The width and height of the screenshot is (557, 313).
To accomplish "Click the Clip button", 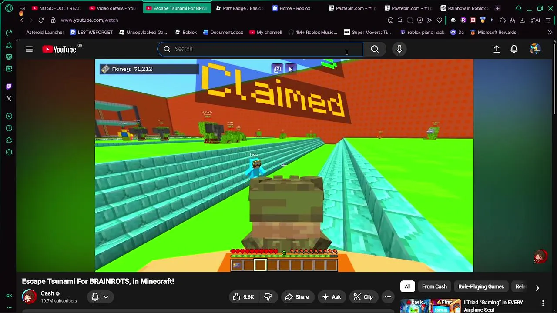I will (x=363, y=297).
